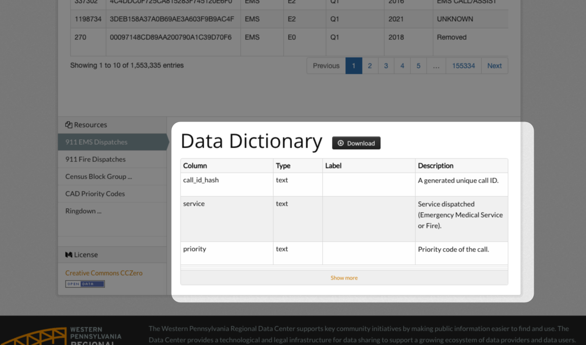This screenshot has height=345, width=586.
Task: Go to page 5 of the results
Action: (418, 65)
